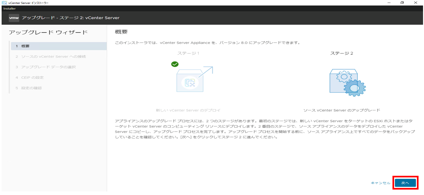This screenshot has height=195, width=424.
Task: Open the Installer menu
Action: tap(9, 9)
